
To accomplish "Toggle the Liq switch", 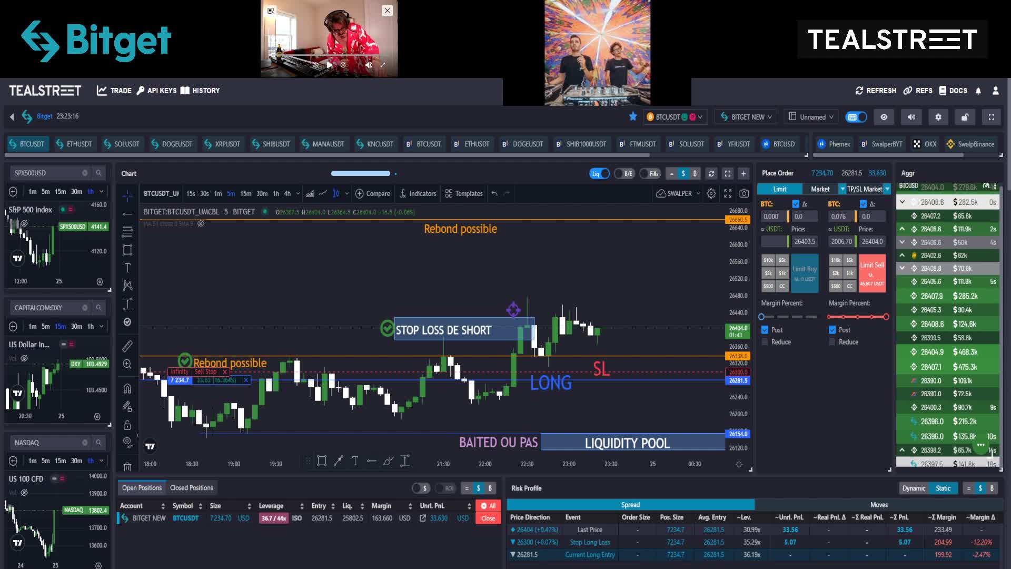I will tap(599, 173).
